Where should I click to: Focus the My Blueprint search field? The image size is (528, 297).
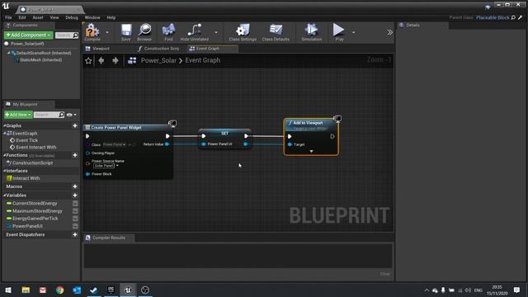[x=49, y=115]
